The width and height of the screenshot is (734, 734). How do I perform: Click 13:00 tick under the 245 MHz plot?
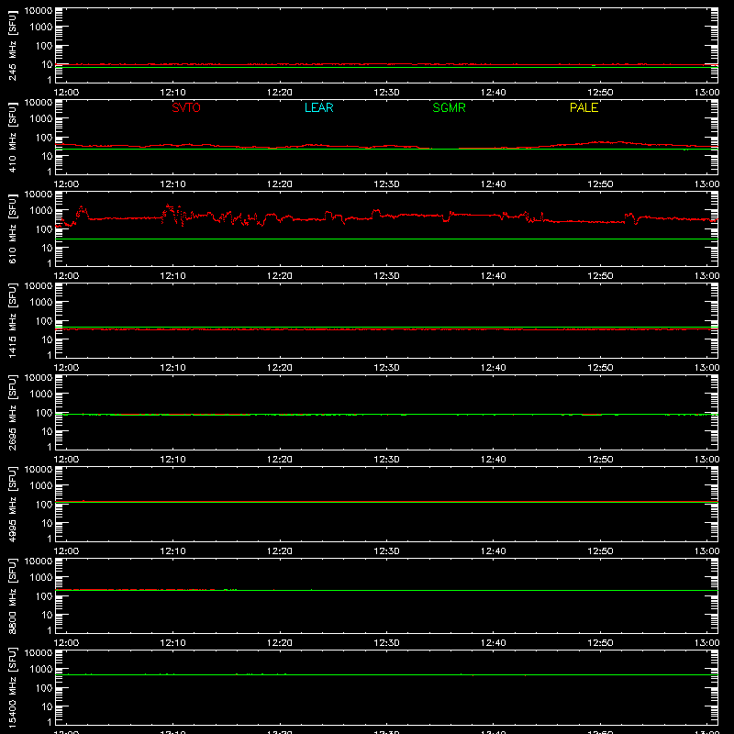(706, 93)
